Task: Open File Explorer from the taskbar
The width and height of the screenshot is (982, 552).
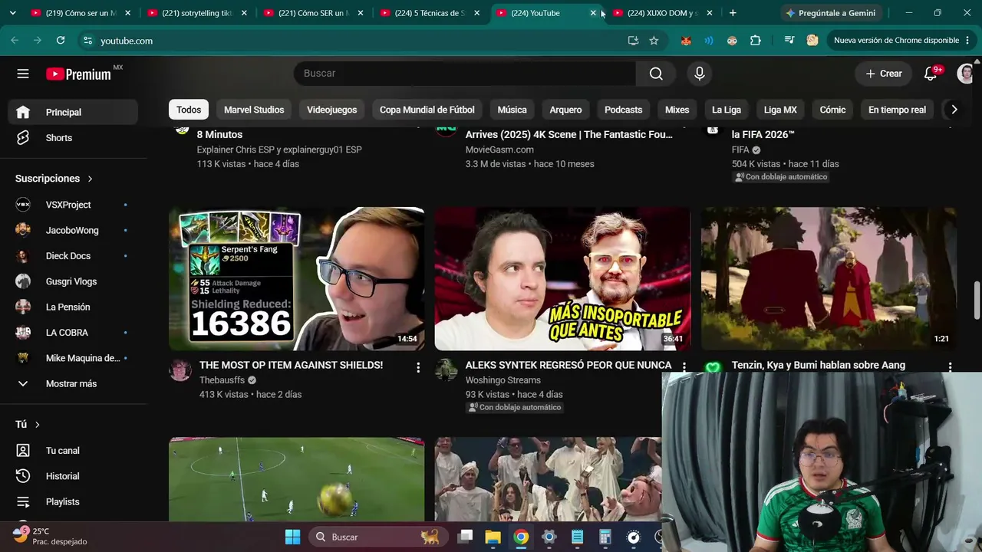Action: point(493,537)
